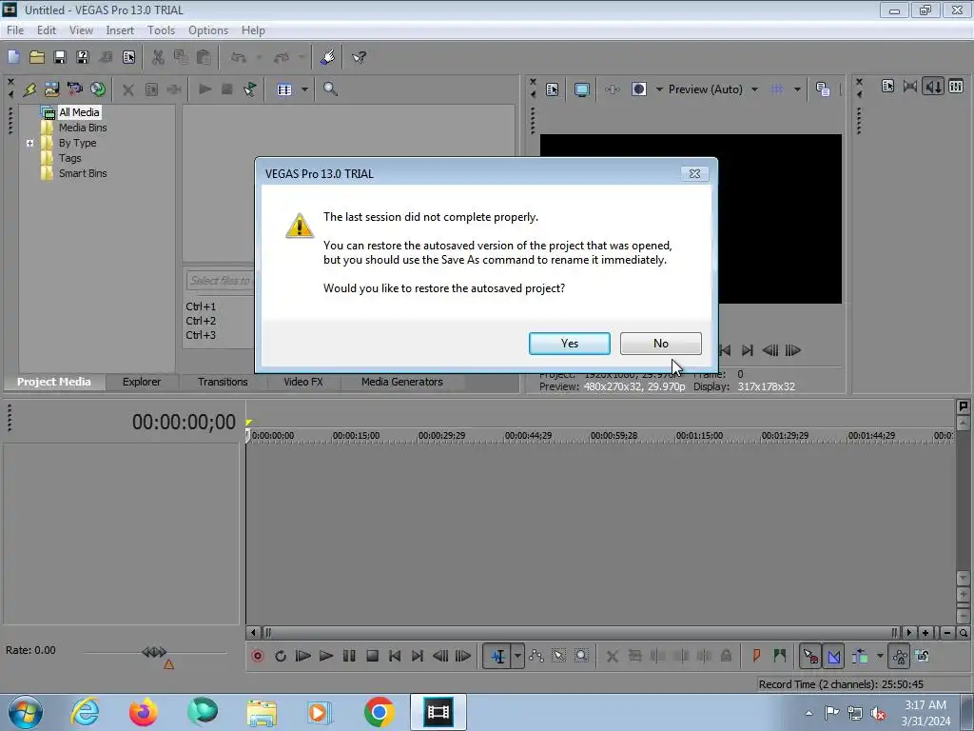
Task: Toggle Video Preview on External Monitor
Action: pos(581,89)
